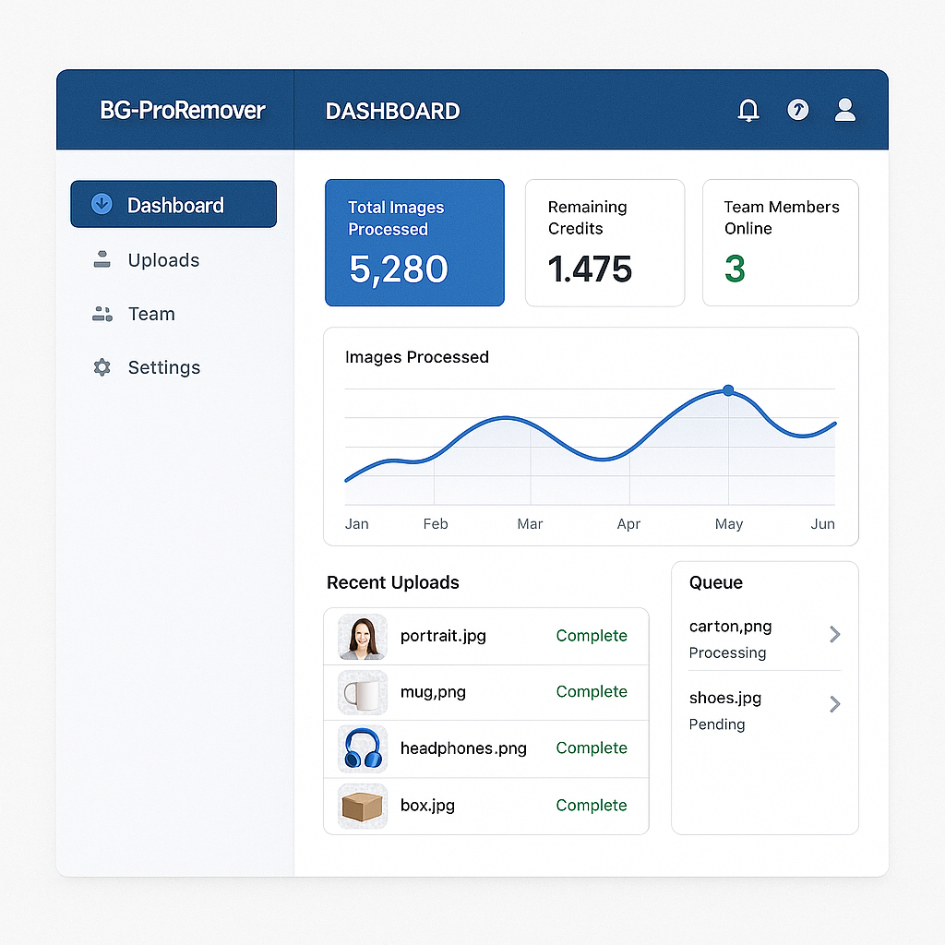Open the mug thumbnail image
The image size is (945, 945).
(x=362, y=693)
